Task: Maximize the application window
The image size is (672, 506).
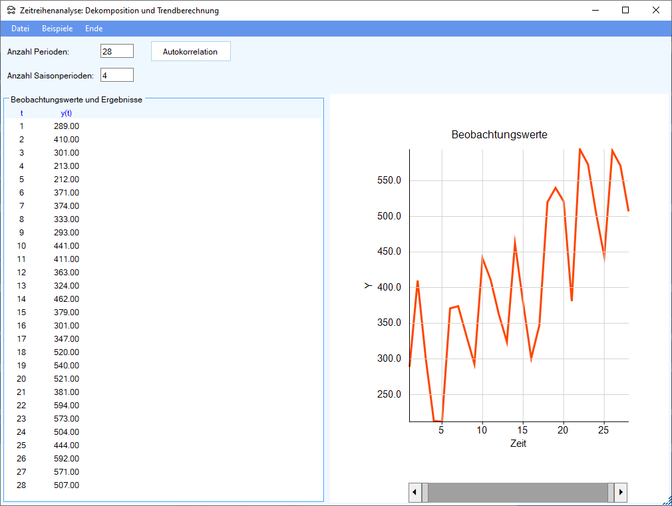Action: tap(625, 10)
